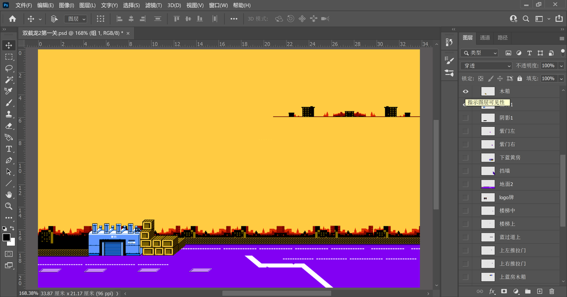
Task: Toggle Quick Mask mode icon
Action: pyautogui.click(x=9, y=254)
